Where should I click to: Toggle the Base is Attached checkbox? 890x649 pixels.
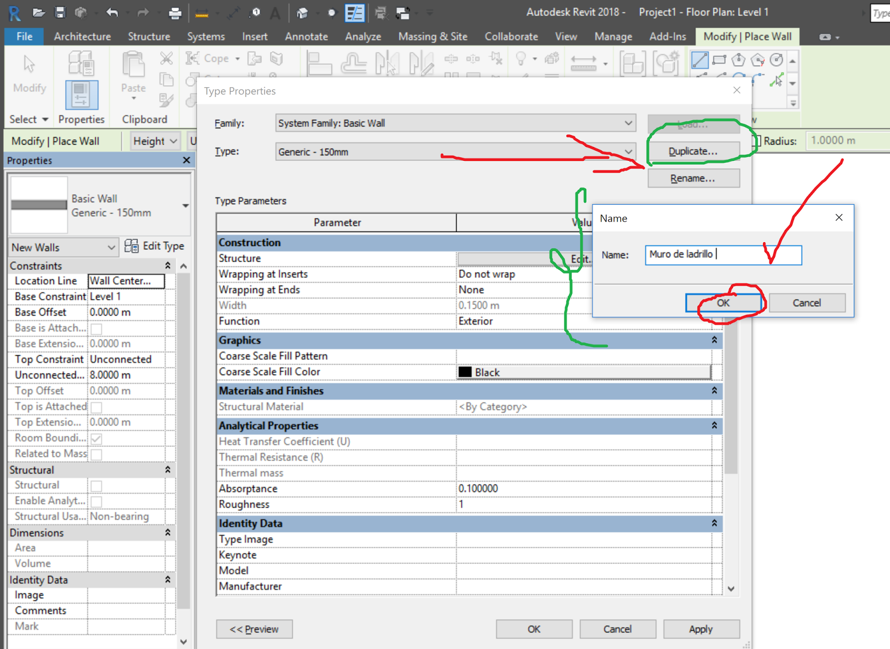(96, 328)
